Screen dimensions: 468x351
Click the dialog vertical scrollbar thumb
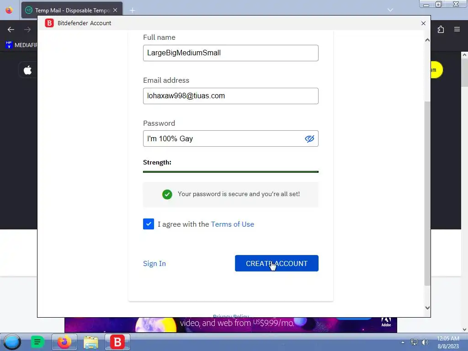point(427,193)
